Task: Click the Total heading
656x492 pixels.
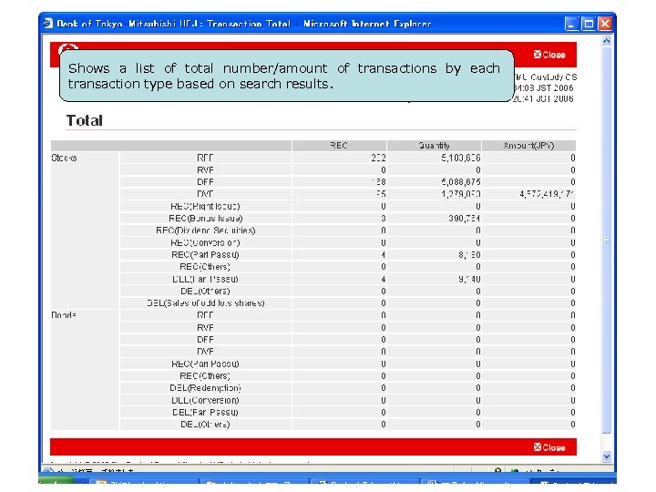Action: pos(84,120)
